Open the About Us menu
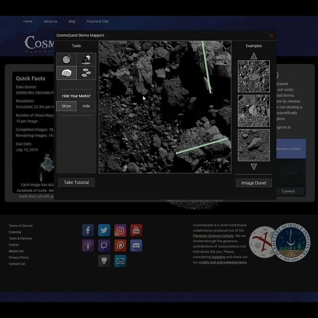Image resolution: width=318 pixels, height=318 pixels. tap(50, 21)
